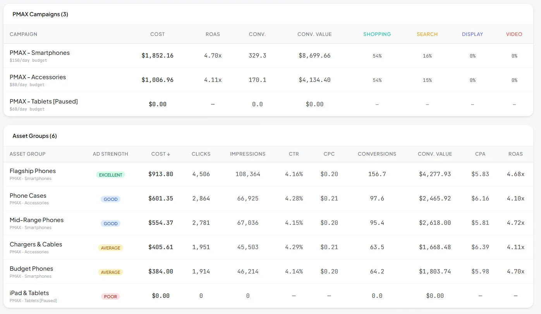Click the 2,781 clicks value
541x314 pixels.
(x=201, y=223)
